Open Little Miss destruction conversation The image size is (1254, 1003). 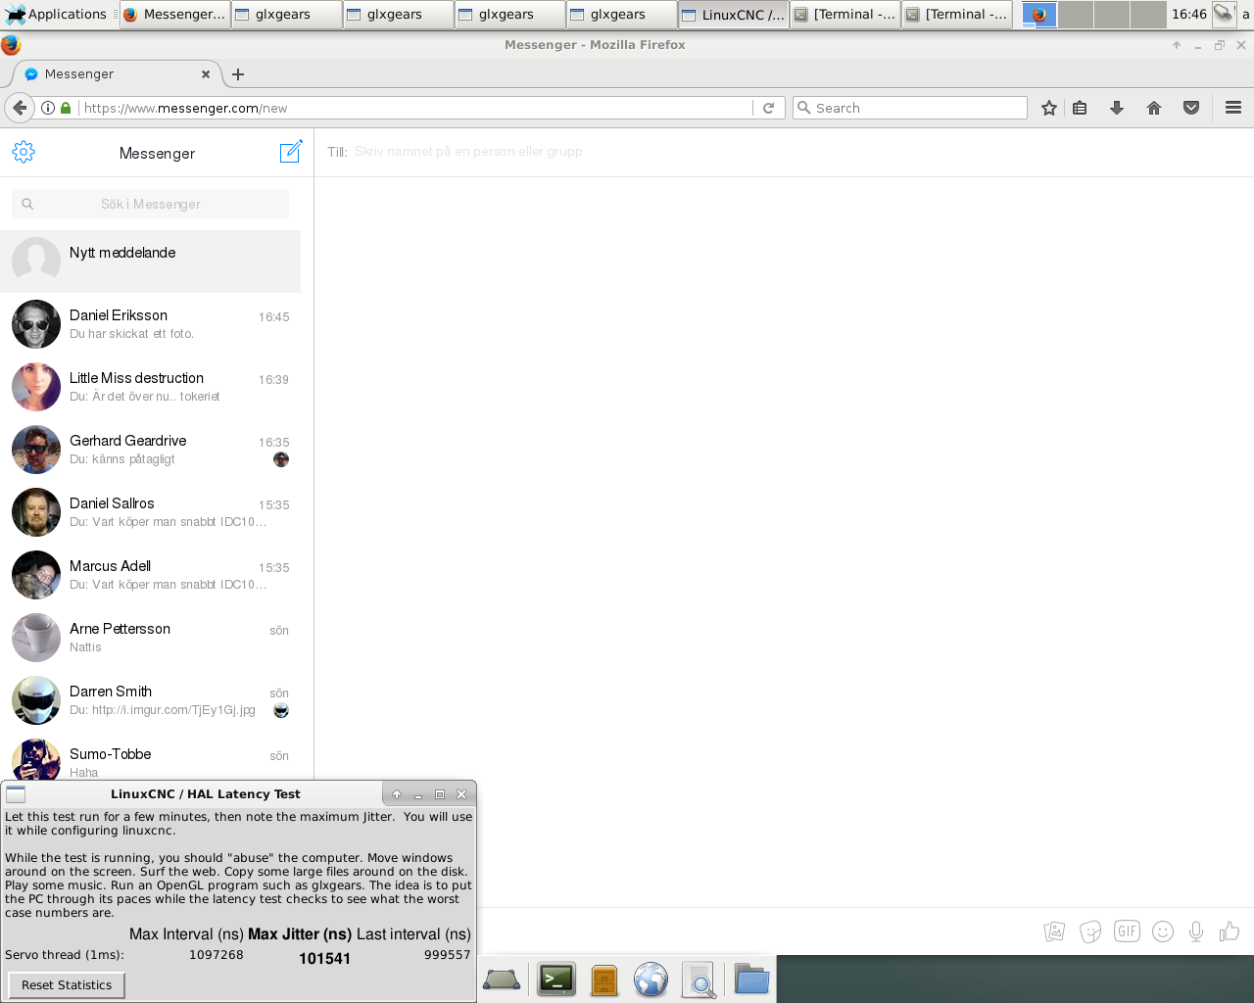pyautogui.click(x=151, y=387)
